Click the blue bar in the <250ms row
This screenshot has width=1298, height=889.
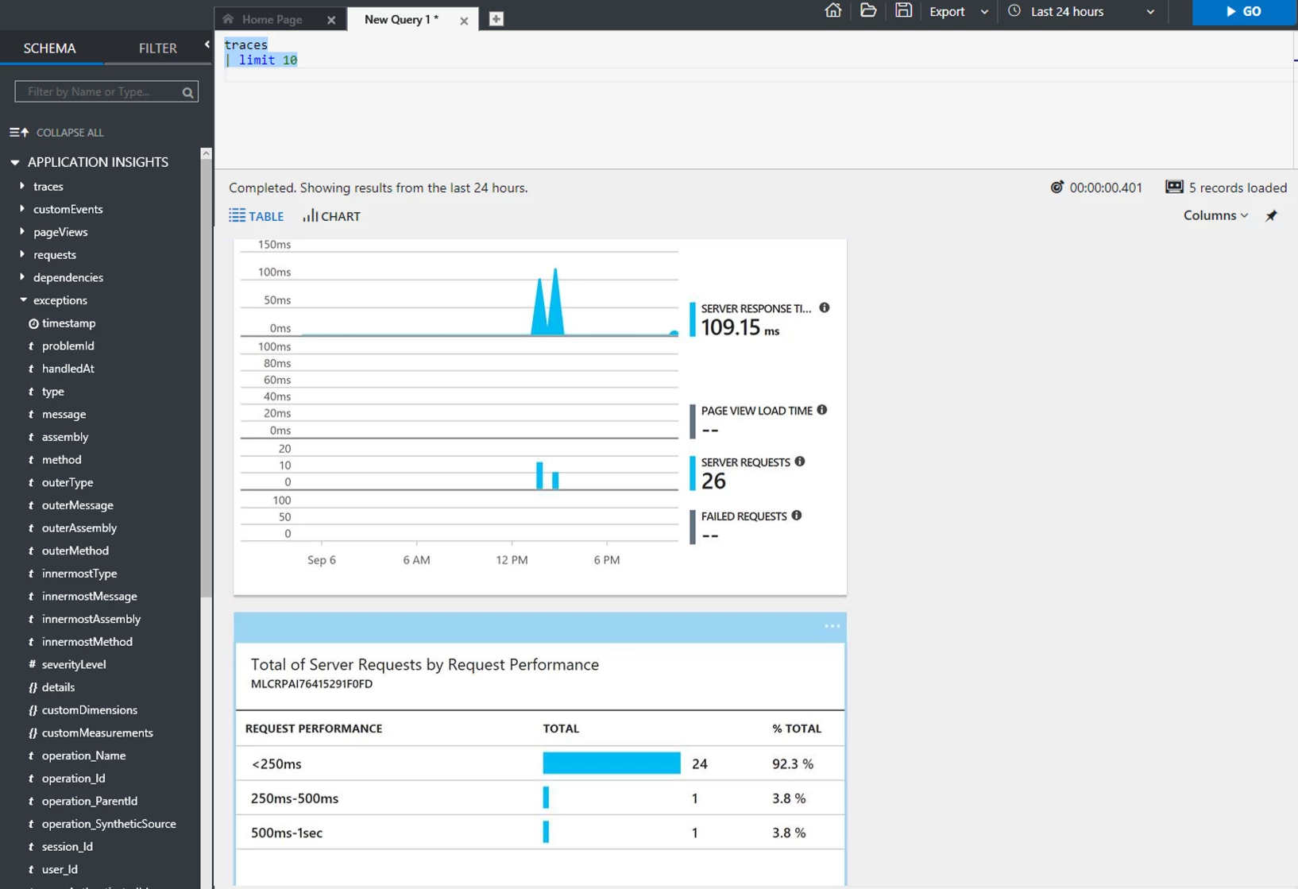pyautogui.click(x=612, y=763)
